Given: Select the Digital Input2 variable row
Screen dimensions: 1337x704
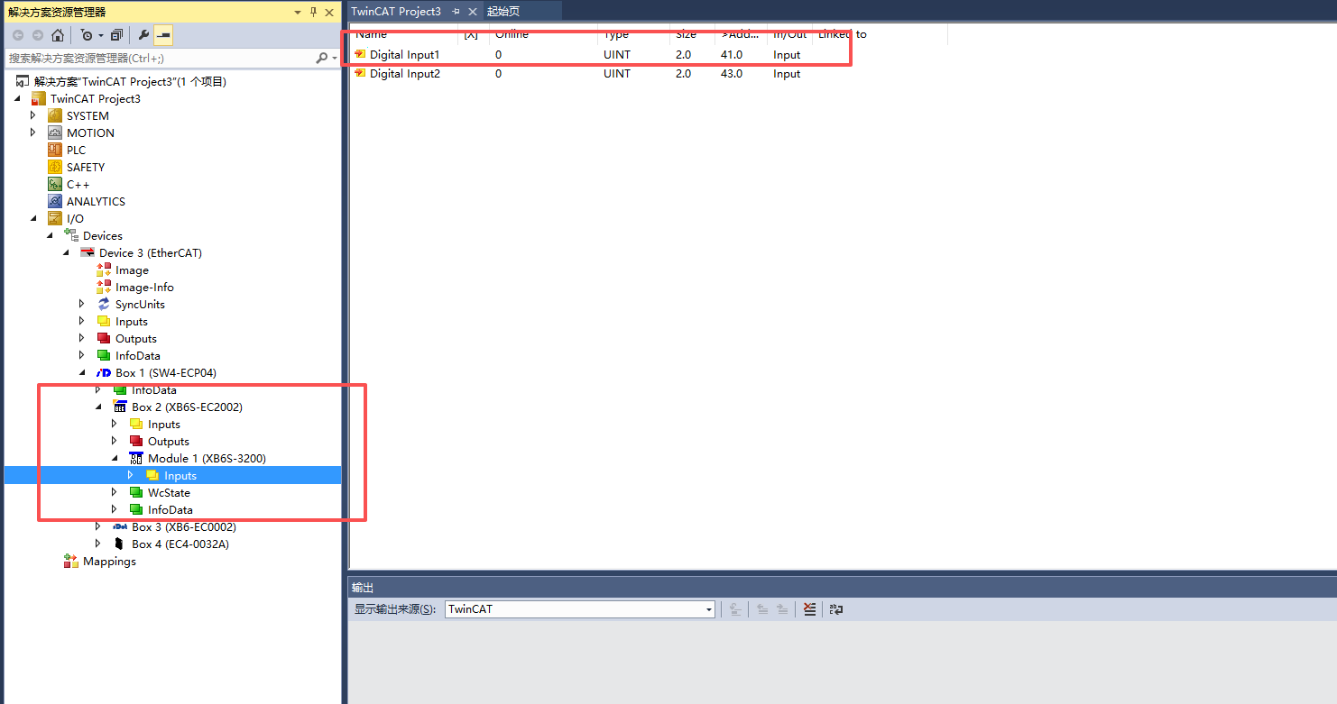Looking at the screenshot, I should pos(405,74).
